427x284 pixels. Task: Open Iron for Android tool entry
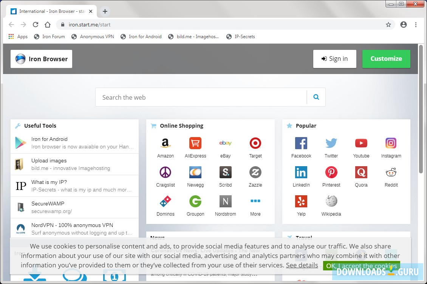point(74,143)
